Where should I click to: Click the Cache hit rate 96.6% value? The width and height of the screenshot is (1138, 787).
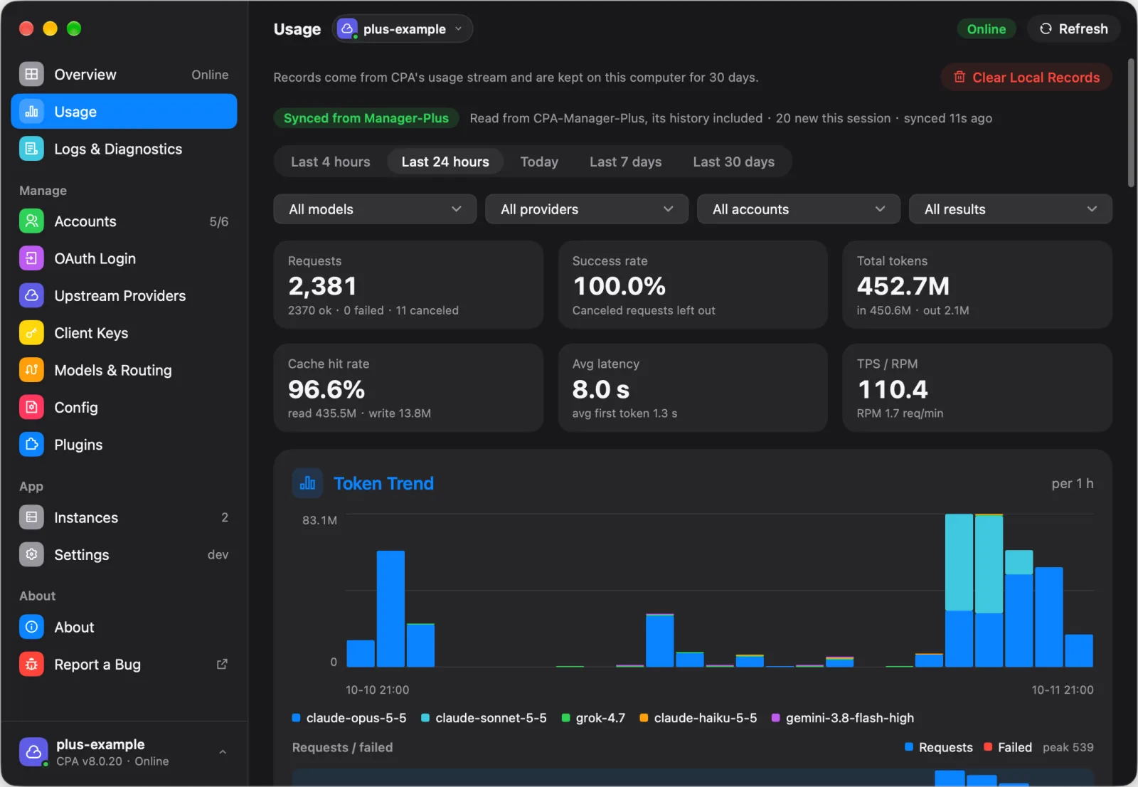(x=326, y=389)
